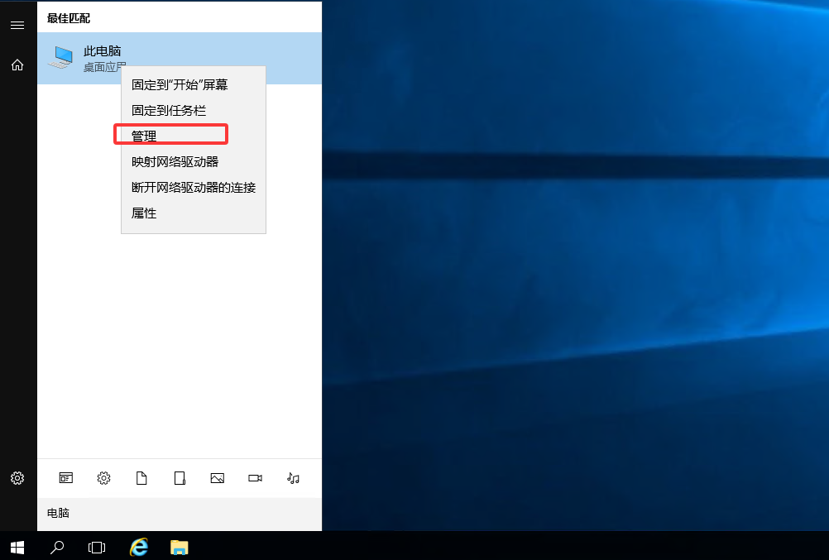This screenshot has height=560, width=829.
Task: Choose 断开网络驱动器的连接 menu item
Action: [x=194, y=187]
